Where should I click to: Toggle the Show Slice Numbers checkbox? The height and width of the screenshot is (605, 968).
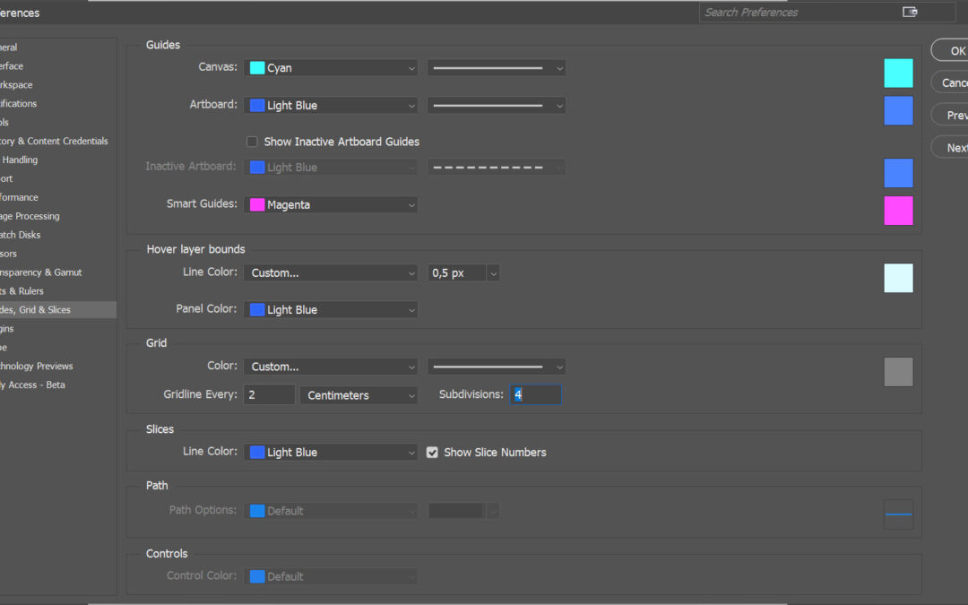(x=433, y=453)
